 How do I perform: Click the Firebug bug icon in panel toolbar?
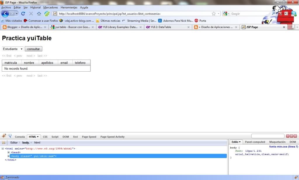(x=4, y=136)
